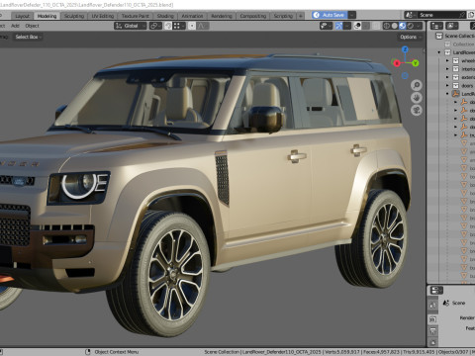Toggle the snap magnet icon
The height and width of the screenshot is (356, 475).
pyautogui.click(x=168, y=26)
